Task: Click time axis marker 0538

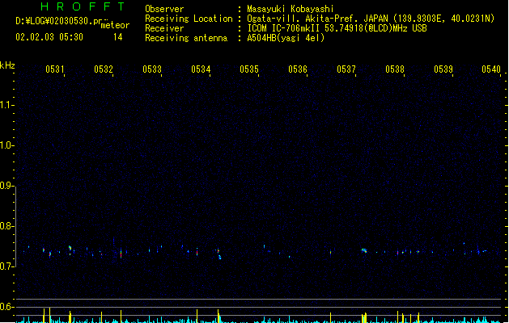Action: click(395, 69)
